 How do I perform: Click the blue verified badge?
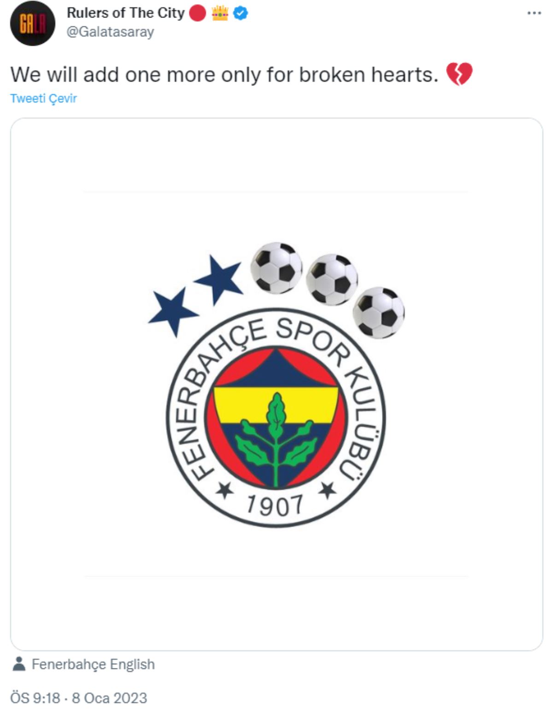(241, 13)
